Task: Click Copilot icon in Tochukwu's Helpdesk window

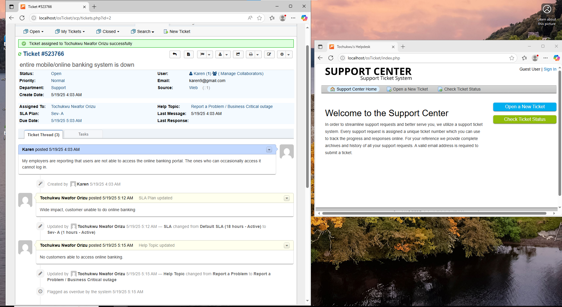Action: tap(556, 58)
